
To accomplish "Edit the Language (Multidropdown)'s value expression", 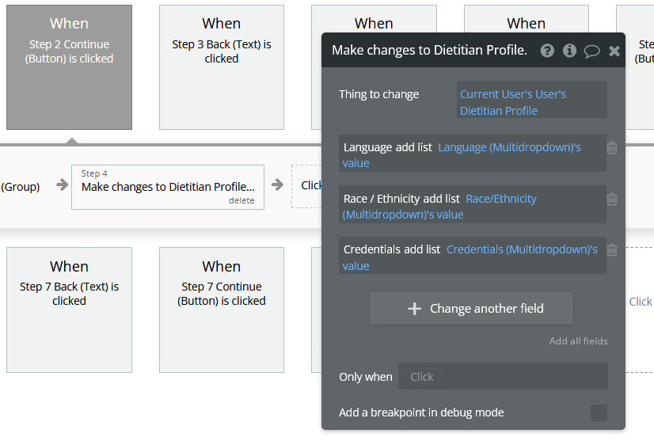I will pos(509,147).
